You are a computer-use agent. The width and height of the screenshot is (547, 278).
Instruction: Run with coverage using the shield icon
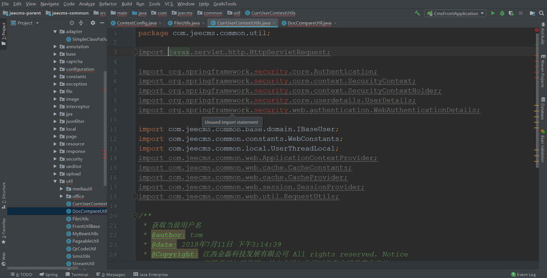(511, 13)
